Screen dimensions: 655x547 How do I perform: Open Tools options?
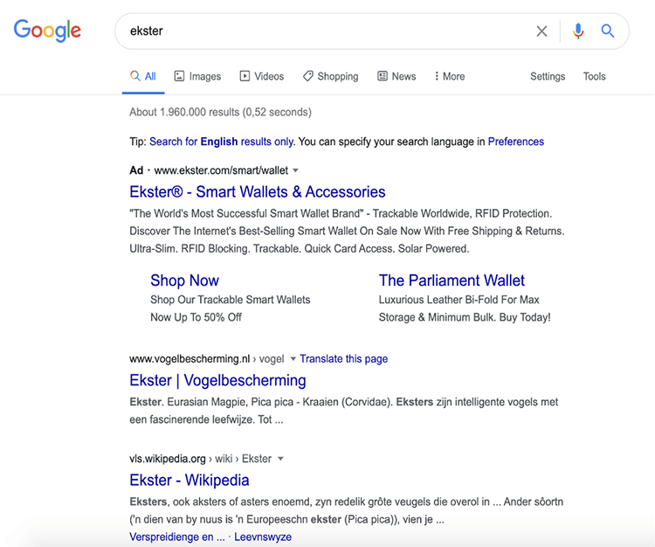click(x=594, y=77)
